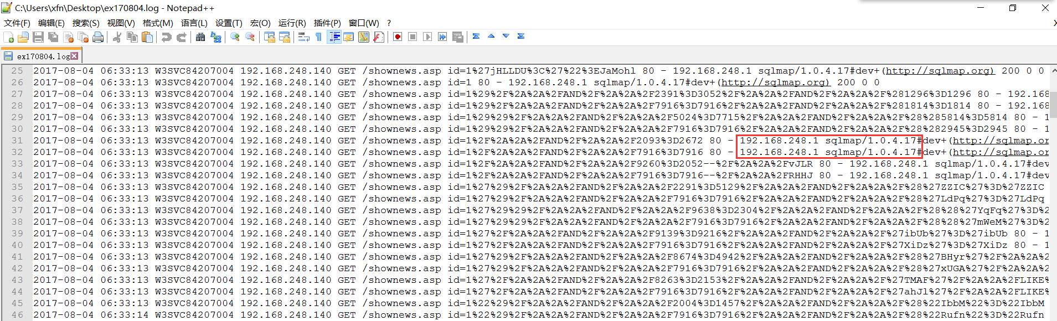The image size is (1057, 321).
Task: Minimize the Notepad++ window
Action: (981, 8)
